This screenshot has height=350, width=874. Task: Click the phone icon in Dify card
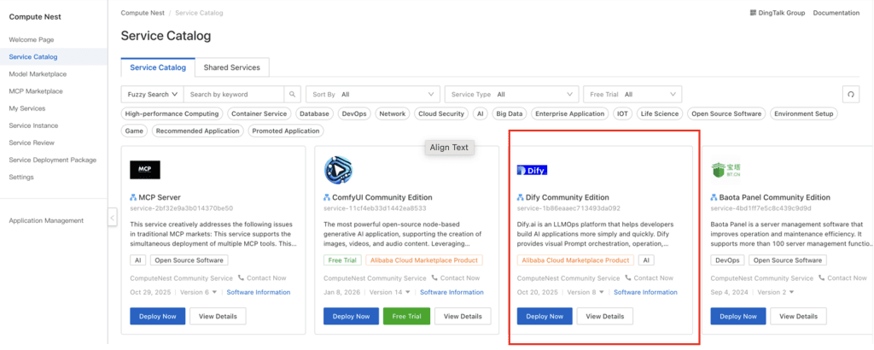click(627, 277)
